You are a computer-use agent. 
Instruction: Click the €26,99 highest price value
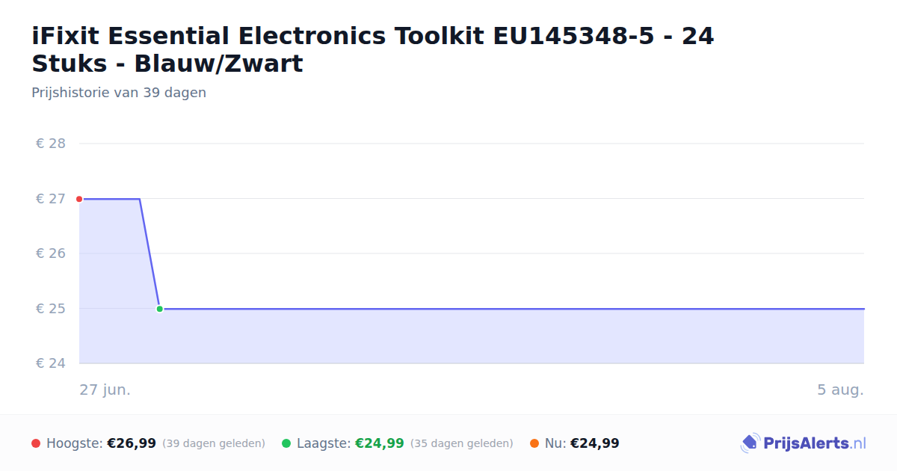coord(132,443)
